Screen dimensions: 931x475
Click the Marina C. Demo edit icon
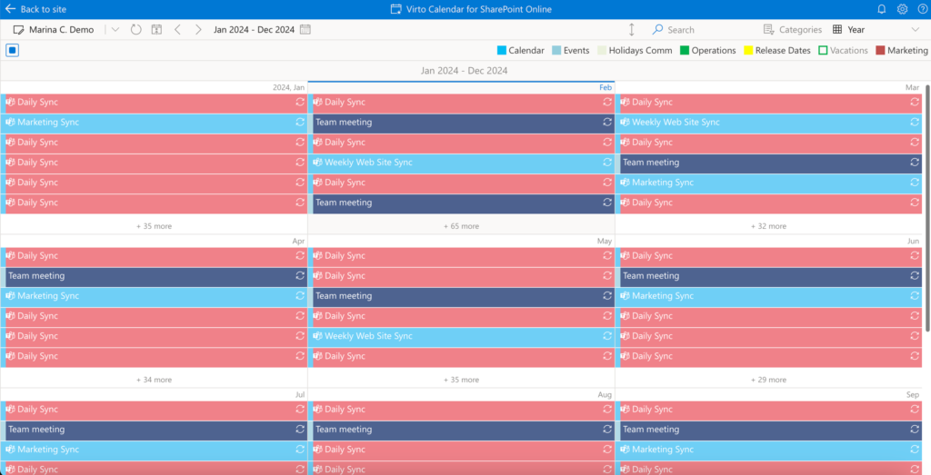click(18, 30)
